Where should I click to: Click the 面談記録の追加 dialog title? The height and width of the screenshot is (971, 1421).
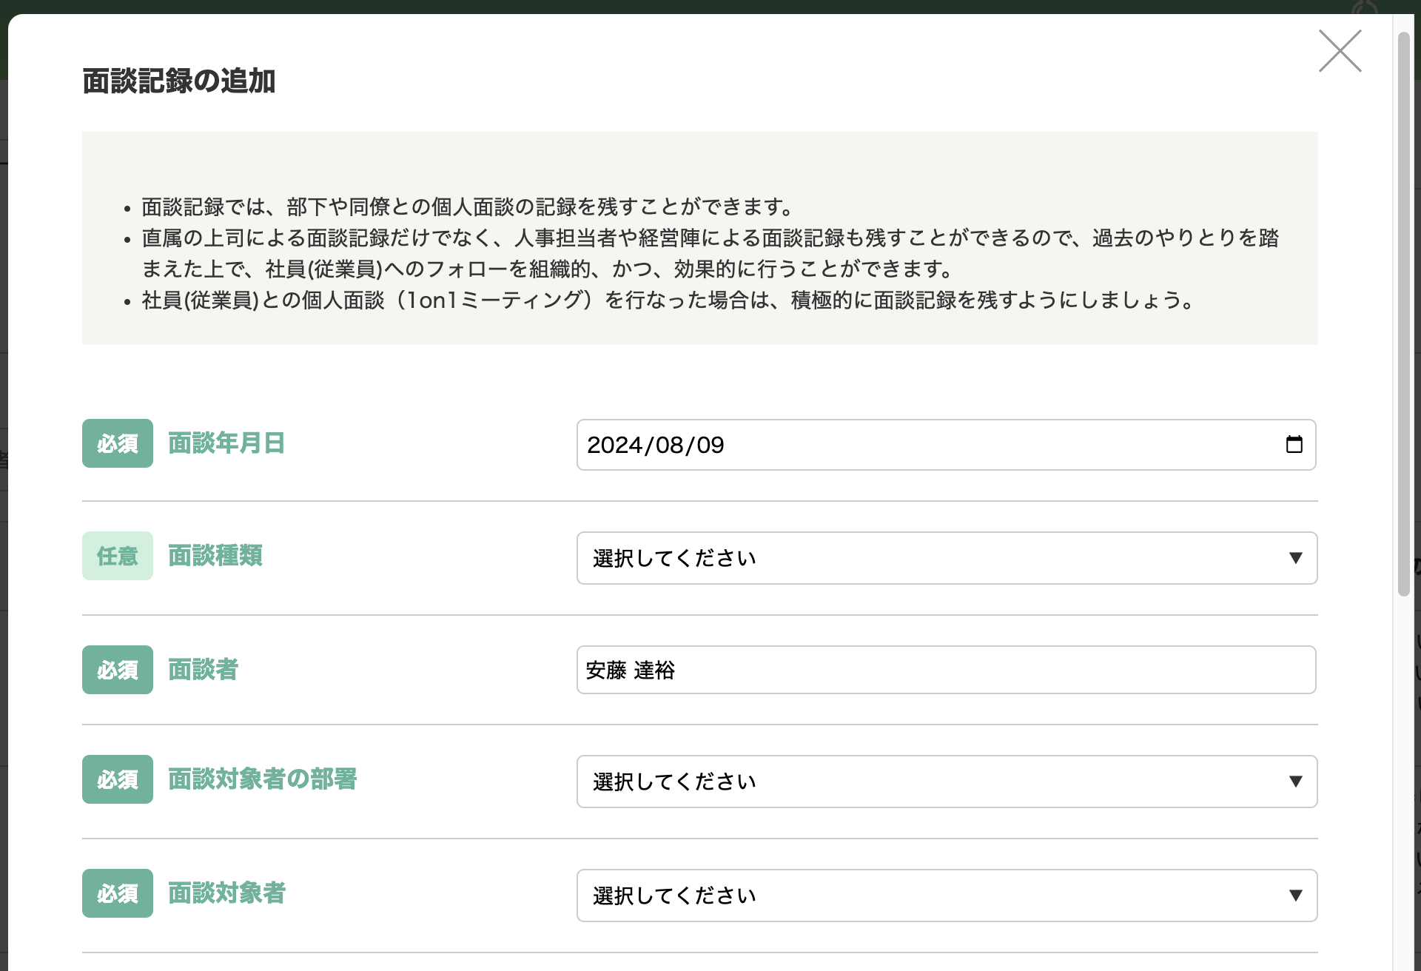pyautogui.click(x=178, y=81)
